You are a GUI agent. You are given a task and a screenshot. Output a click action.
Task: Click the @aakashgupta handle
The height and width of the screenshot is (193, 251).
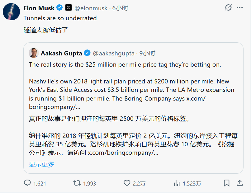[114, 53]
